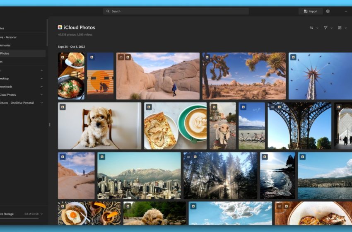Collapse the Downloads folder chevron
Viewport: 352px width, 232px height.
coord(41,87)
